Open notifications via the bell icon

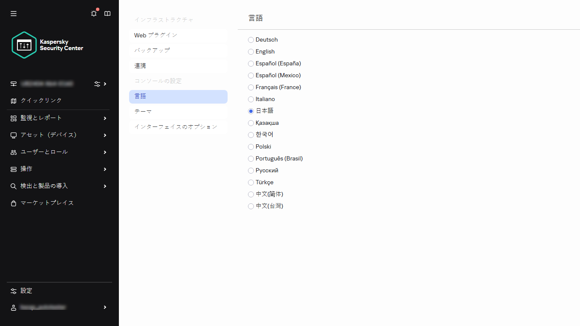[93, 13]
